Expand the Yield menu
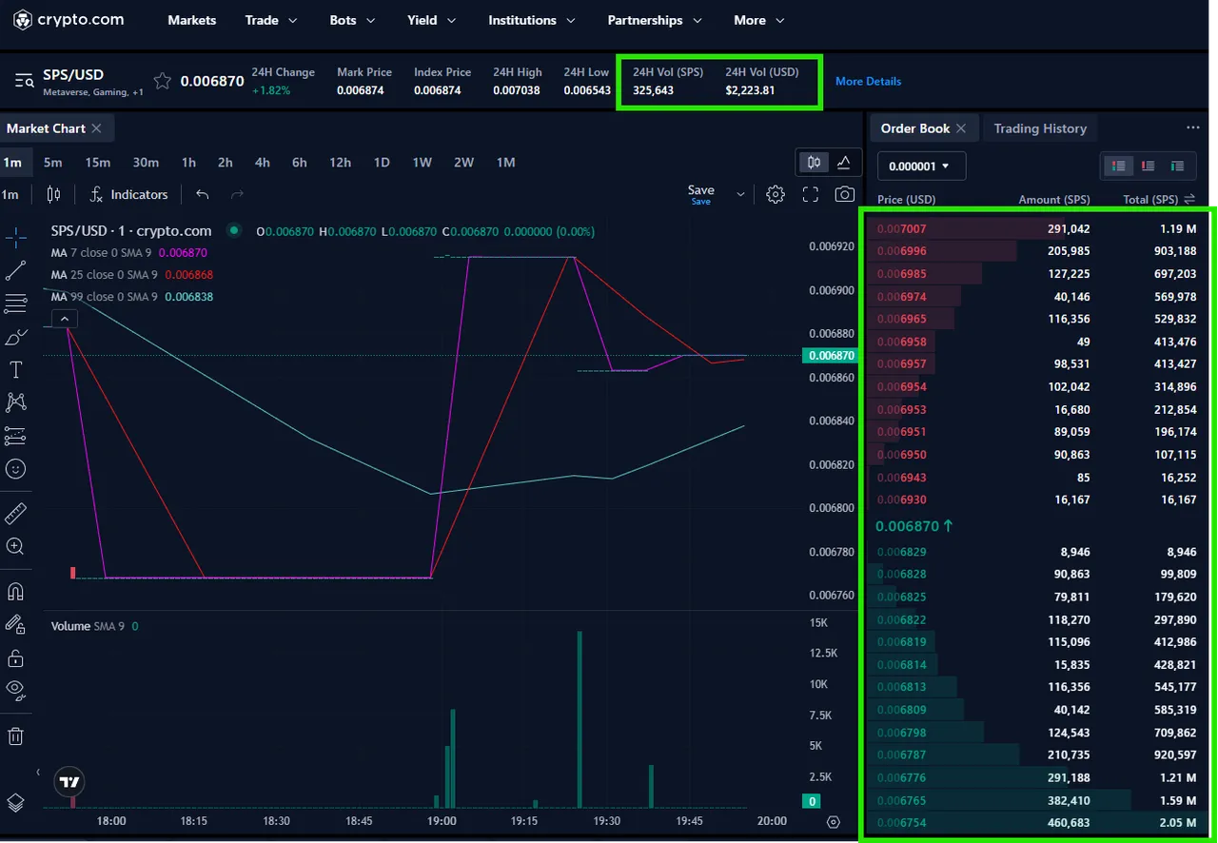The image size is (1218, 843). pyautogui.click(x=432, y=20)
